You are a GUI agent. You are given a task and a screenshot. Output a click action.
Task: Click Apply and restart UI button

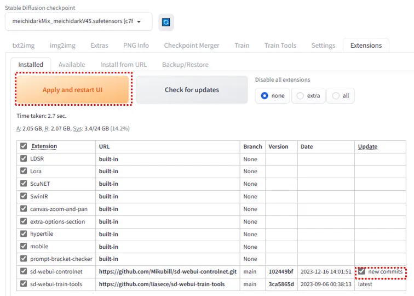pos(73,89)
